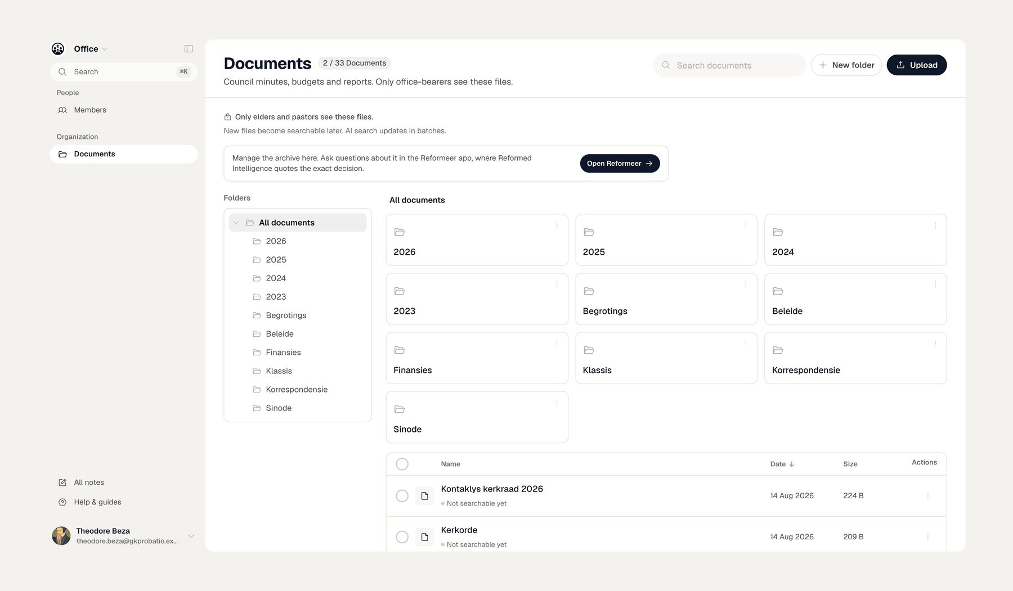
Task: Open the 2024 folder card's more options
Action: tap(935, 225)
